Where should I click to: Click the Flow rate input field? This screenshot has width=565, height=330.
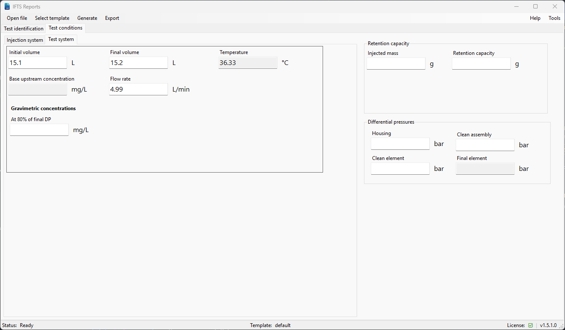[x=139, y=89]
